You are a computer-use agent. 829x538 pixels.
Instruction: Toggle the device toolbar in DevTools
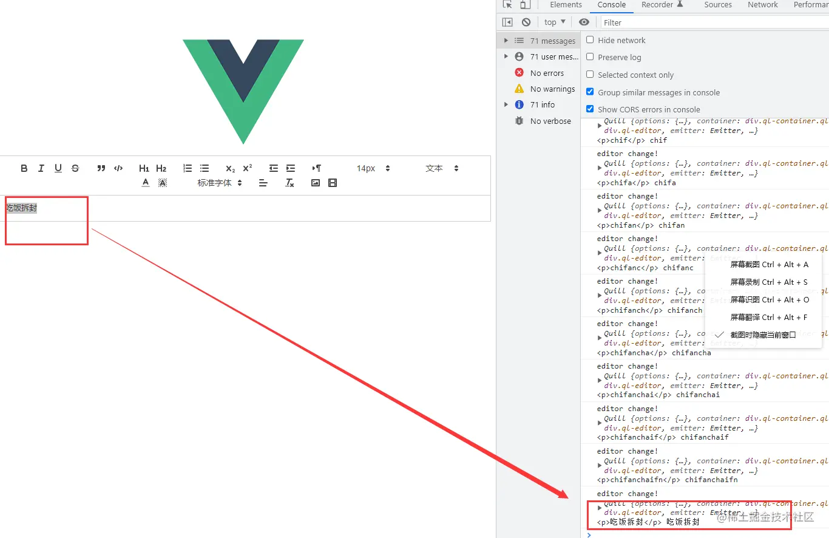point(525,5)
